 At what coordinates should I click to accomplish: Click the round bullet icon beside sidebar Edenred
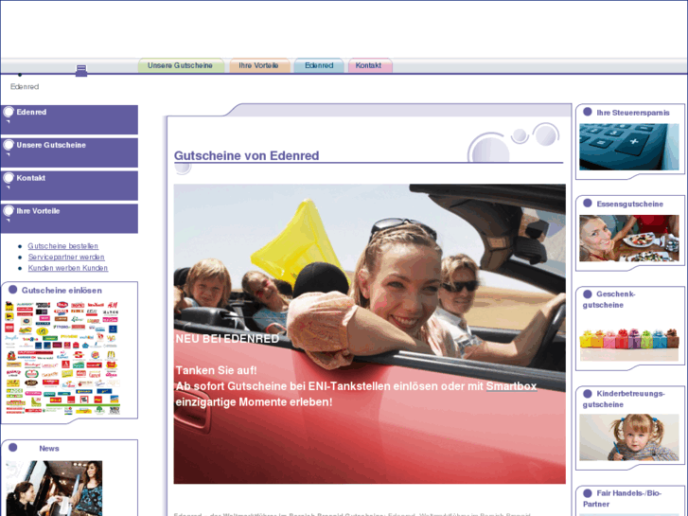9,112
